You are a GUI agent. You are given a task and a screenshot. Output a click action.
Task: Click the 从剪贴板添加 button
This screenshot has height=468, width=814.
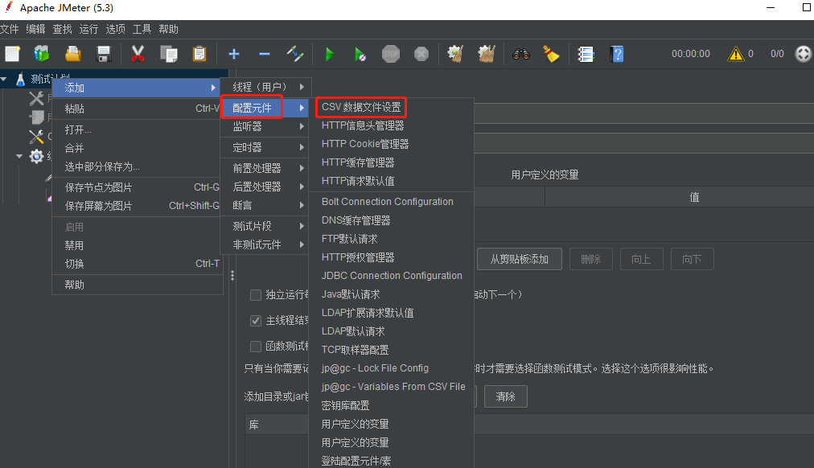tap(519, 259)
